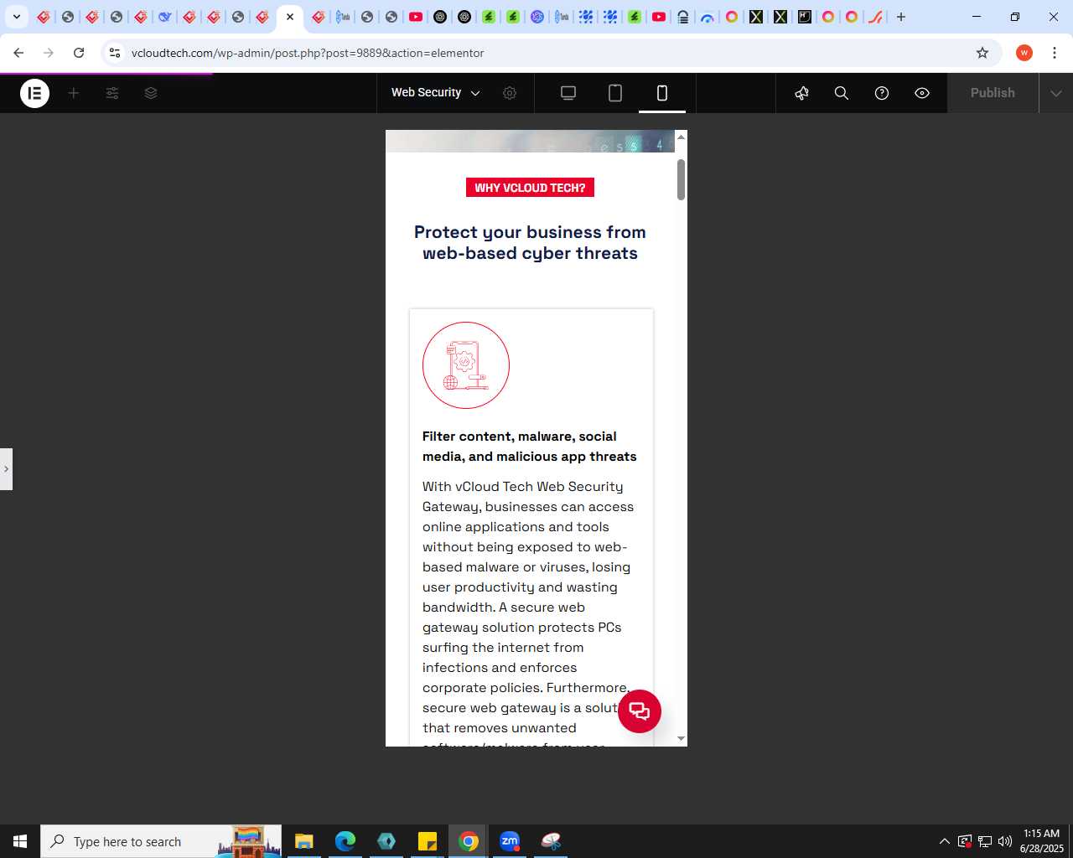Image resolution: width=1073 pixels, height=858 pixels.
Task: Launch Microsoft Edge from taskbar
Action: click(x=345, y=841)
